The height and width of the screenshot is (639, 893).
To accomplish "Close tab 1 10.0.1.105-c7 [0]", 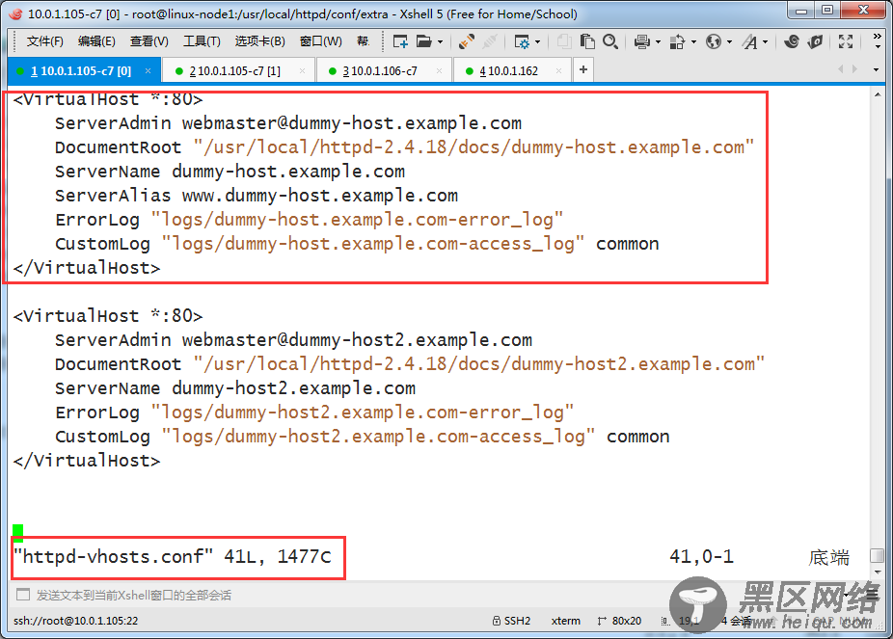I will pyautogui.click(x=149, y=71).
